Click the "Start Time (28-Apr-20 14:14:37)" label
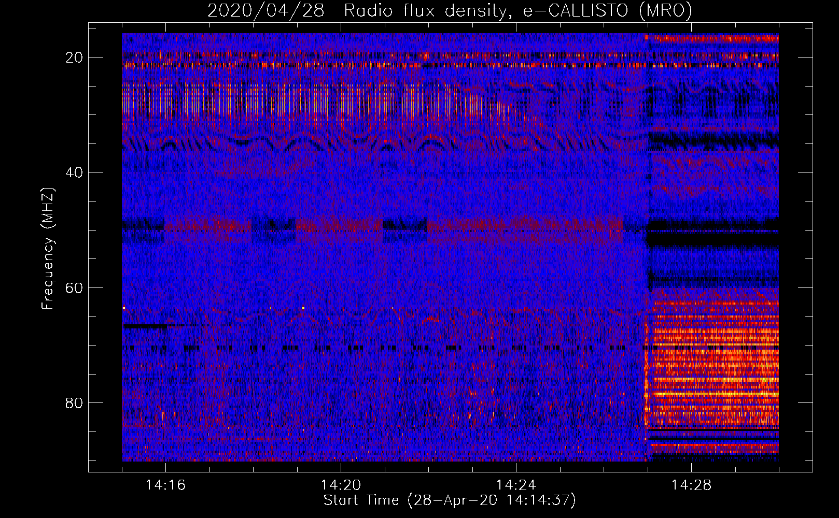 pos(450,500)
